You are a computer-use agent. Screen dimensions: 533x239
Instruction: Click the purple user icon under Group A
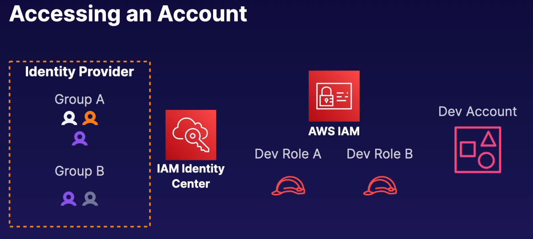pyautogui.click(x=80, y=138)
